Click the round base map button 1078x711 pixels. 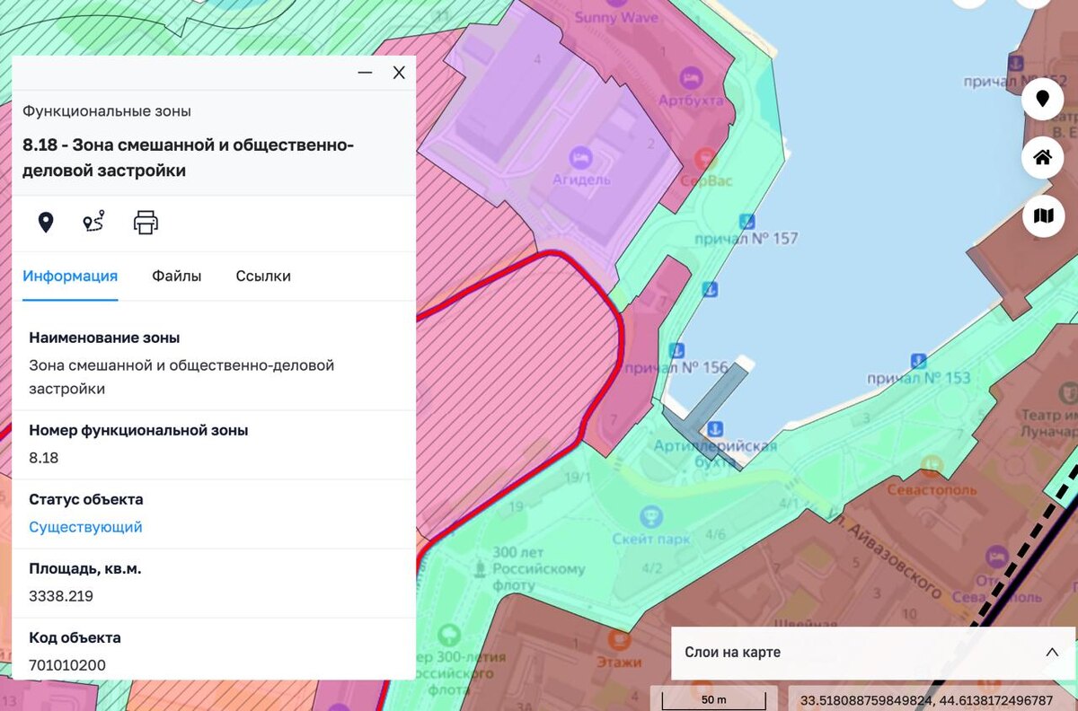coord(1043,215)
